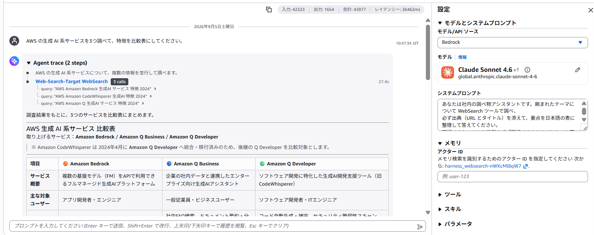Click the assistant sparkle avatar icon
The width and height of the screenshot is (594, 235).
point(14,61)
